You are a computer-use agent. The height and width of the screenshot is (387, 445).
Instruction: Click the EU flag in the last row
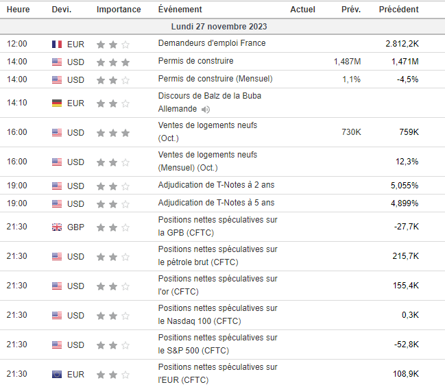(x=57, y=375)
